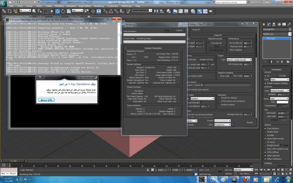Click the time slider 0 / 100 handle
293x183 pixels.
click(x=13, y=161)
